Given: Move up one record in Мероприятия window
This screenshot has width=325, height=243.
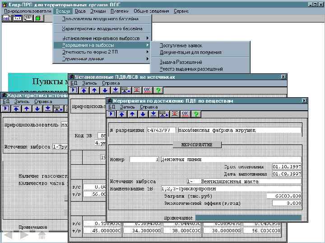Looking at the screenshot, I should 132,114.
